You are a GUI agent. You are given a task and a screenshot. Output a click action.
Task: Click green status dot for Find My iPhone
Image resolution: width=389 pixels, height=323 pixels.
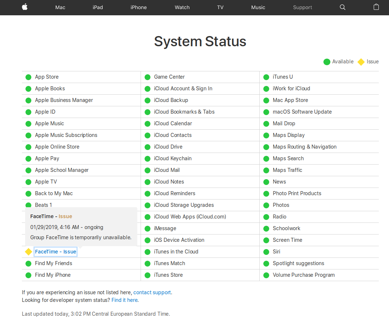[x=28, y=275]
